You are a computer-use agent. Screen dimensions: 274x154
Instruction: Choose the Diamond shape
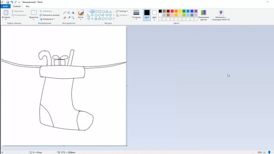point(92,15)
